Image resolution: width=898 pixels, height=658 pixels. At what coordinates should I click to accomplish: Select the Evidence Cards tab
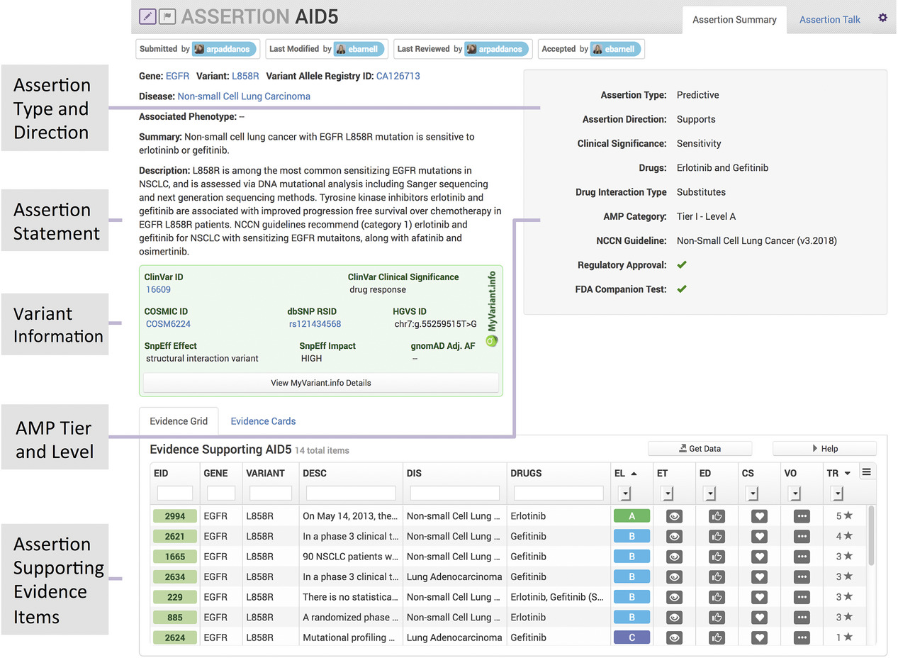pos(263,421)
